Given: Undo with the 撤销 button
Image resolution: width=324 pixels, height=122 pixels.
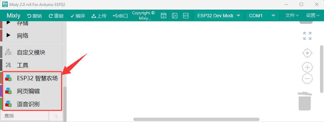Looking at the screenshot, I should tap(35, 16).
